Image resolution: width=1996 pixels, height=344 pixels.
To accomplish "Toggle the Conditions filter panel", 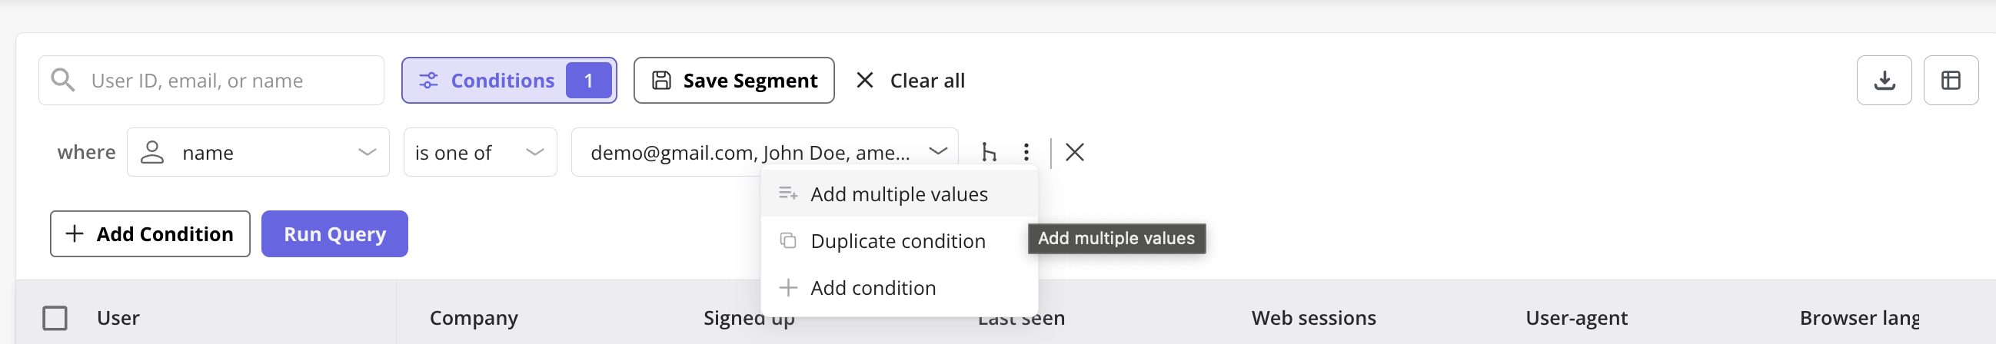I will tap(509, 81).
